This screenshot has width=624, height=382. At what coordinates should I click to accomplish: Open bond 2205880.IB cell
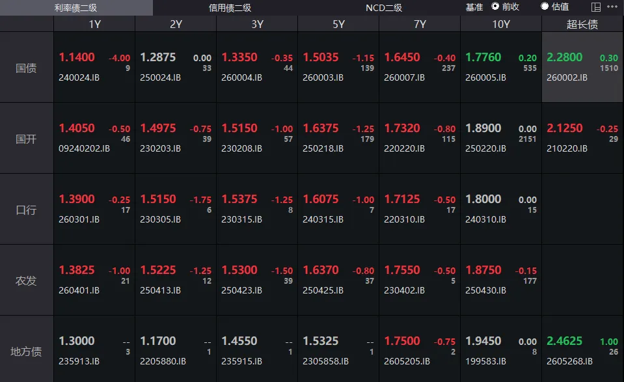coord(176,349)
